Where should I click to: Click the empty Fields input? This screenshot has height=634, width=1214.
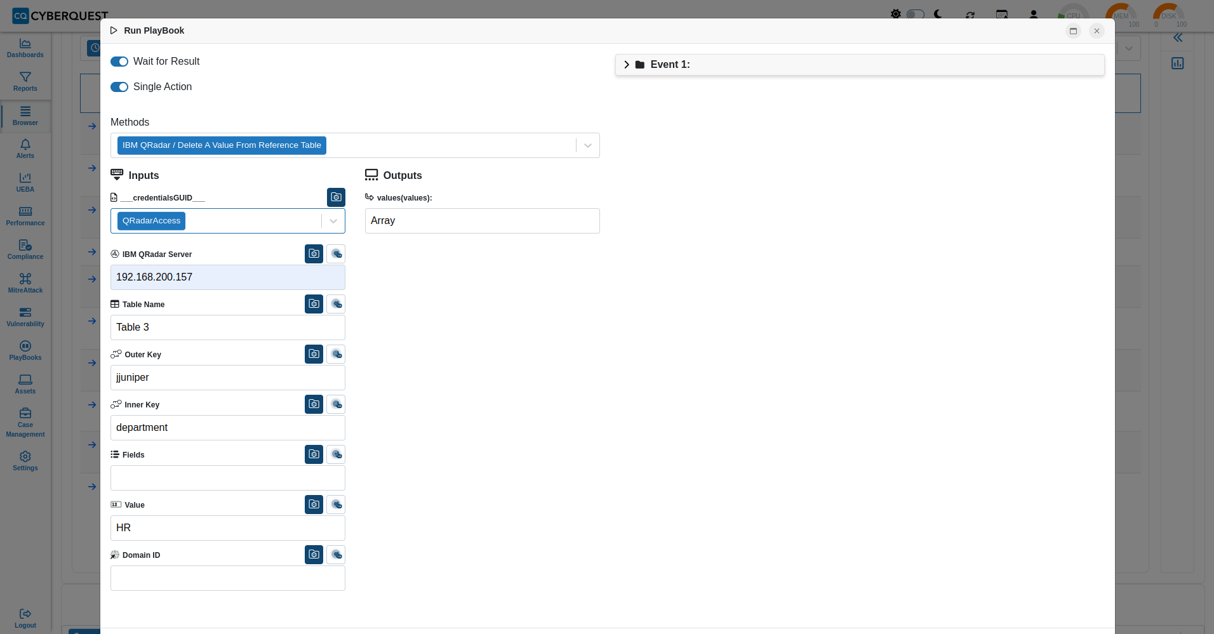[228, 478]
